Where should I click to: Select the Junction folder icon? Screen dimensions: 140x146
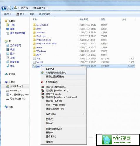(x=34, y=32)
